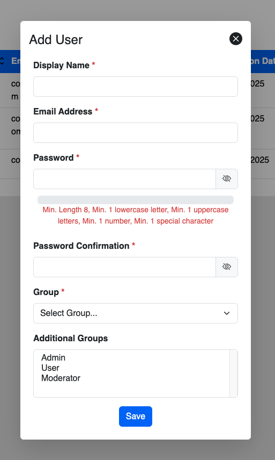Image resolution: width=275 pixels, height=460 pixels.
Task: Click the Password Confirmation input field
Action: pos(124,267)
